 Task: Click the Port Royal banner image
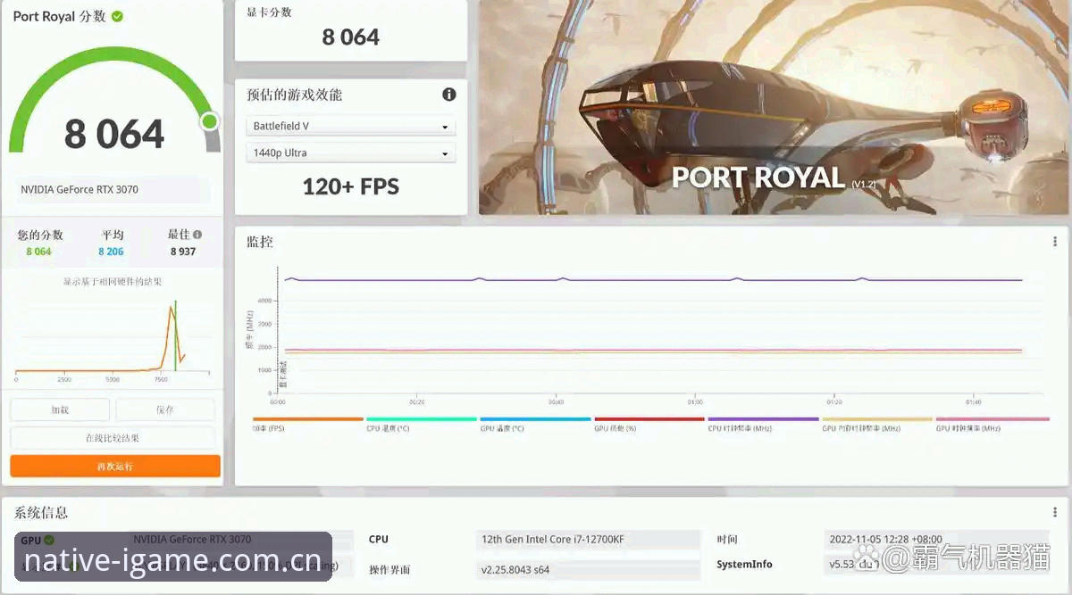pos(774,107)
